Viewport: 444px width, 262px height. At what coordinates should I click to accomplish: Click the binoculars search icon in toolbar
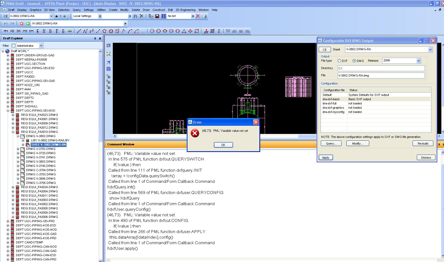[x=135, y=16]
